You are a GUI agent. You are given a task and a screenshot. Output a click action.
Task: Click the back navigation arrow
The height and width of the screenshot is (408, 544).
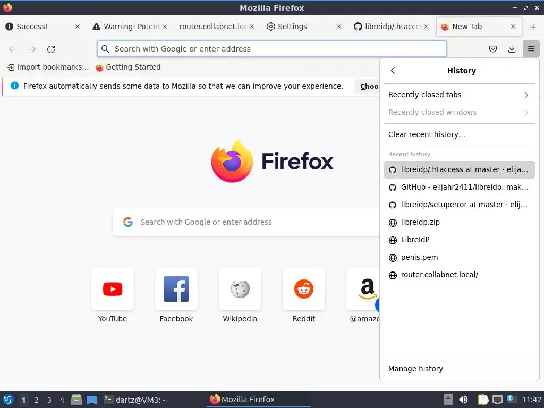tap(13, 49)
